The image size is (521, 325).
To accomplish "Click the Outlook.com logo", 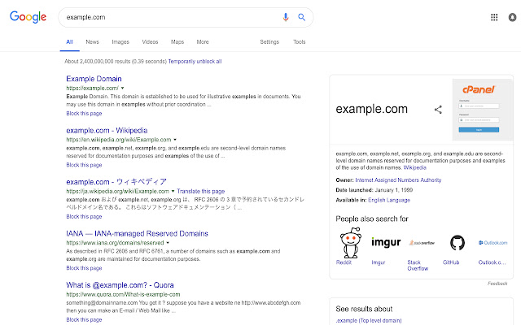I will (493, 243).
